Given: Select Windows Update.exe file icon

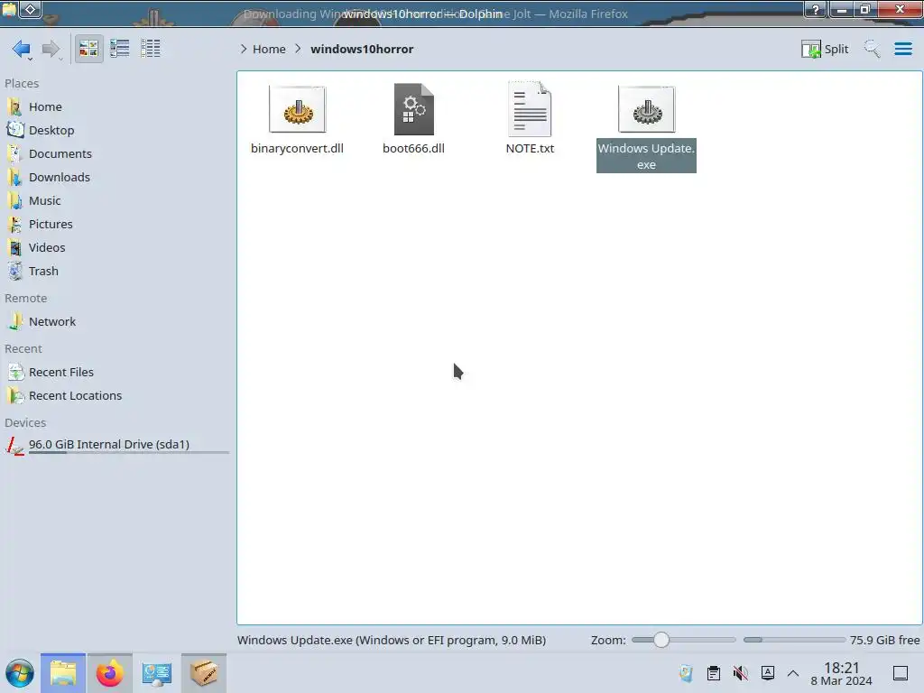Looking at the screenshot, I should point(646,109).
